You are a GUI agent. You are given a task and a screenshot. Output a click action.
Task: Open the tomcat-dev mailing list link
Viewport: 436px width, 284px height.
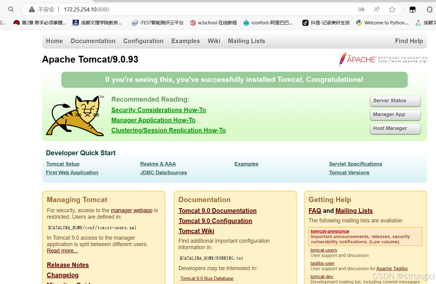pos(322,277)
